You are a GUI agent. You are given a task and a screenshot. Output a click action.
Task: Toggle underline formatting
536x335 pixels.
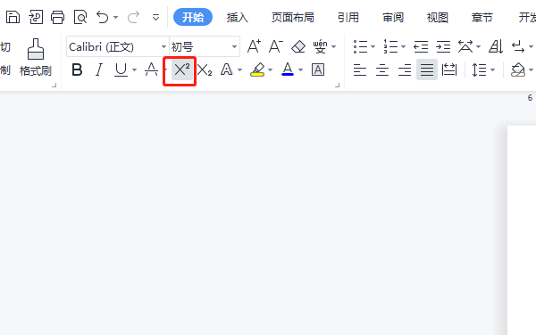pyautogui.click(x=121, y=69)
